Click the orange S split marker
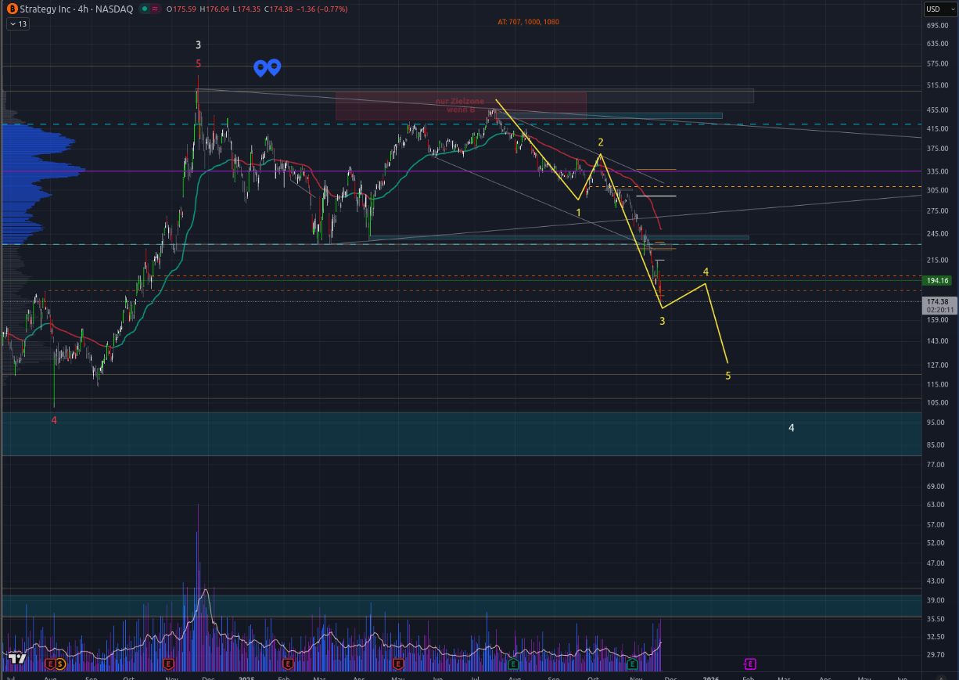The height and width of the screenshot is (680, 959). 60,664
